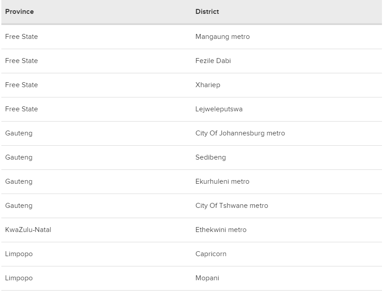Select the Mangaung metro district cell
Screen dimensions: 386x291
(x=223, y=37)
